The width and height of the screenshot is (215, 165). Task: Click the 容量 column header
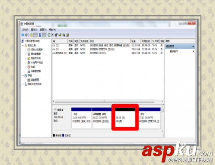[x=135, y=41]
